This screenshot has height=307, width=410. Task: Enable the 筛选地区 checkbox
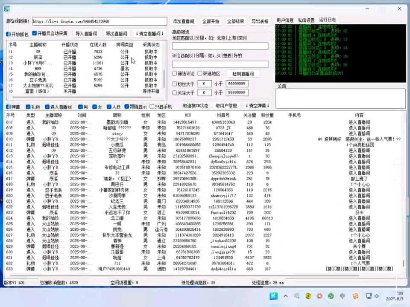click(200, 73)
